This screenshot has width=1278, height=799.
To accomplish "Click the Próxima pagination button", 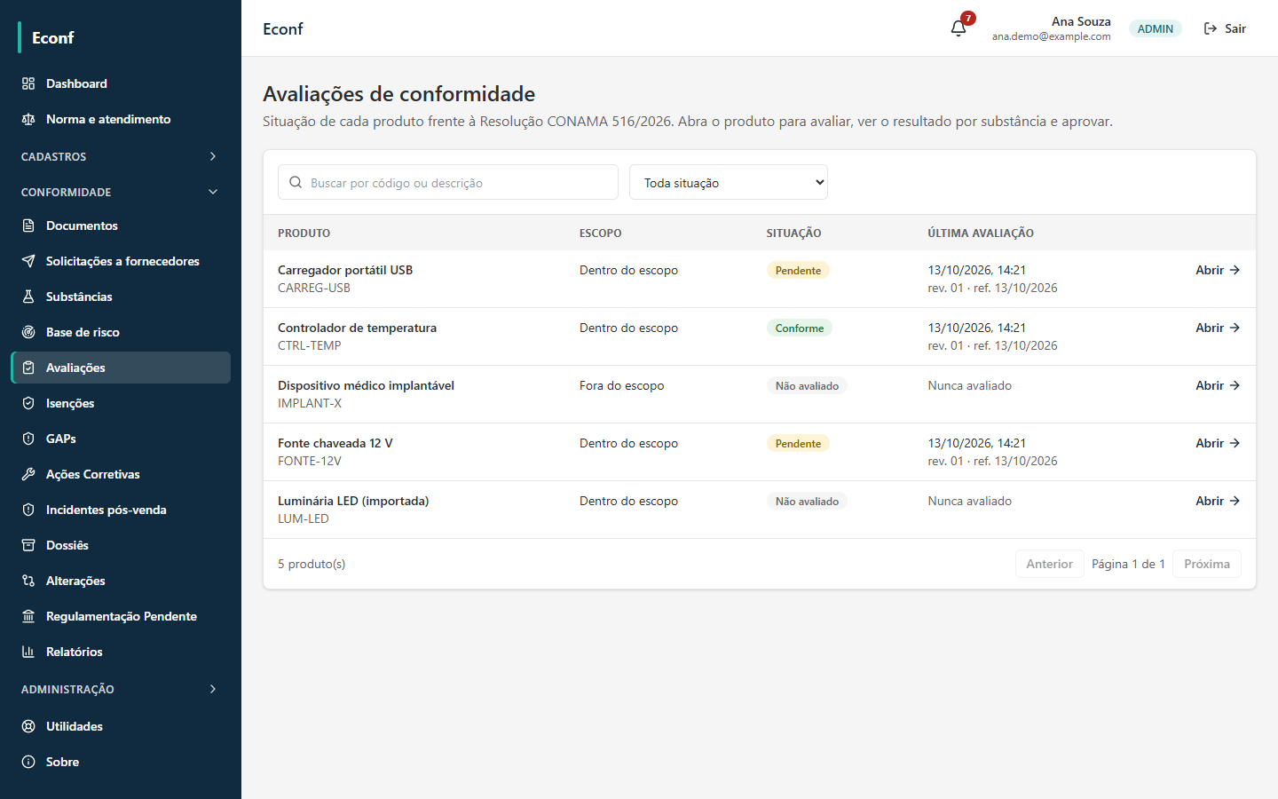I will tap(1207, 564).
